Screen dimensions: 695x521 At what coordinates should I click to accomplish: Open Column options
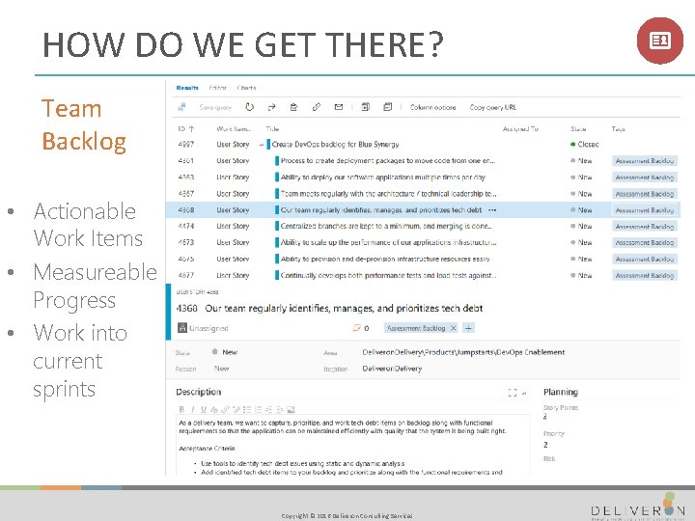pos(432,107)
